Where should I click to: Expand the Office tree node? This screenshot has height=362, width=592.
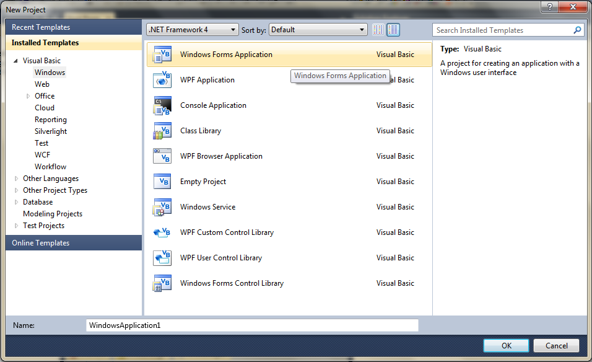click(28, 96)
